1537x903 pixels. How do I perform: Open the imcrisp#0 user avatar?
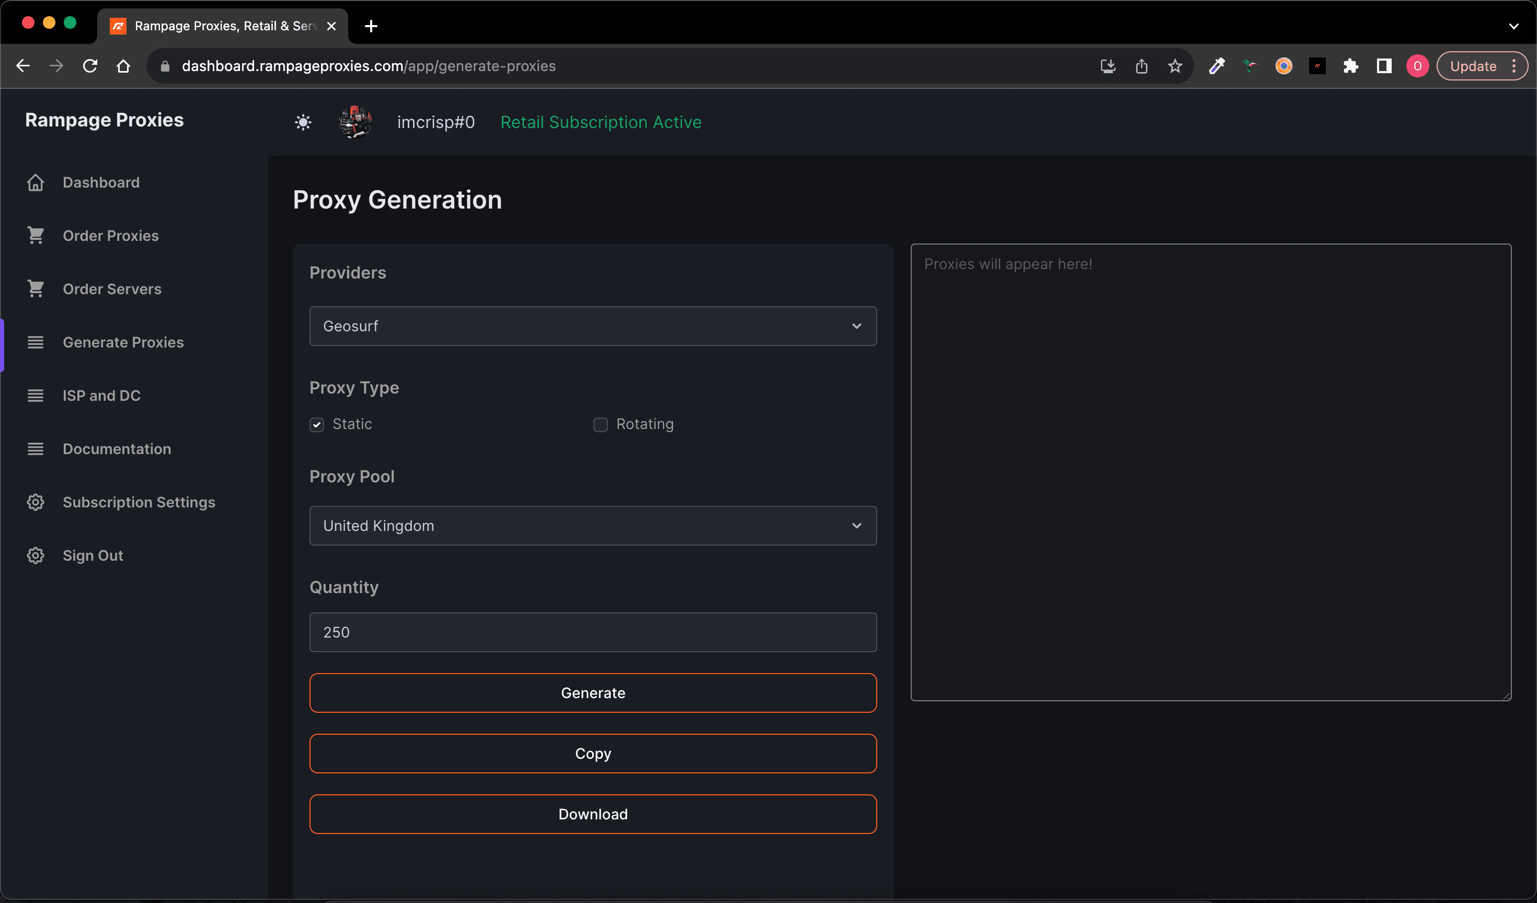click(x=355, y=122)
